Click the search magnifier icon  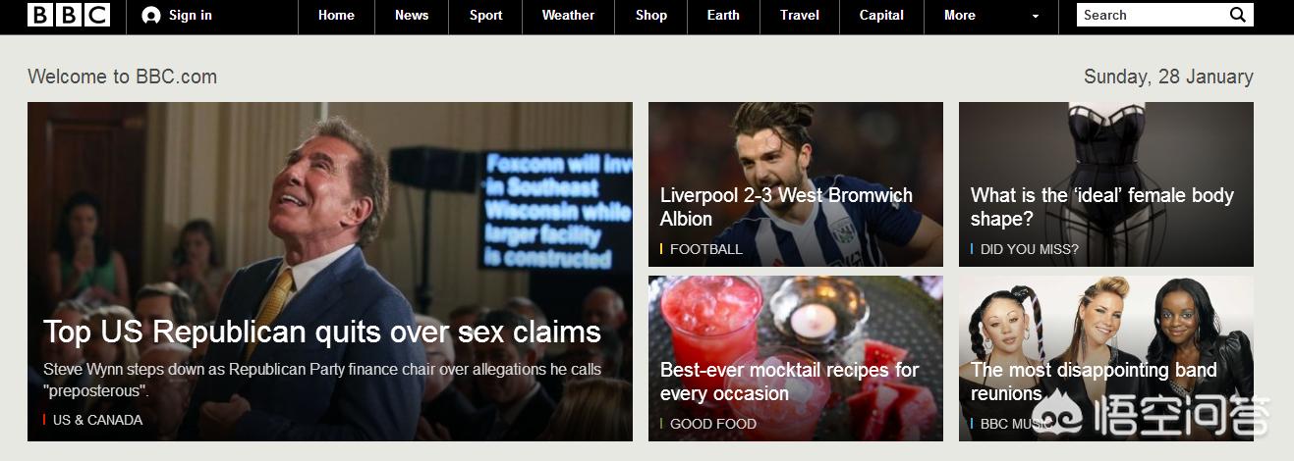pos(1238,15)
